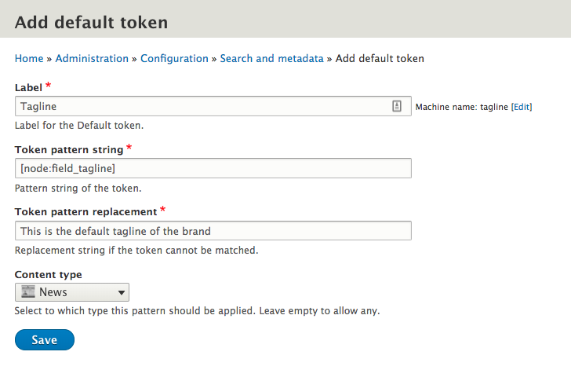Focus the Label input containing Tagline
This screenshot has width=571, height=392.
200,106
